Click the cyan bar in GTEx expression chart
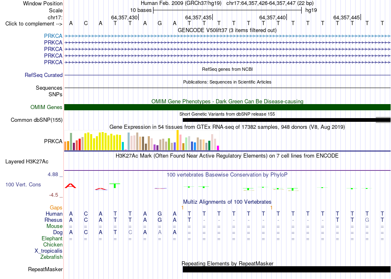The image size is (391, 279). [x=123, y=146]
